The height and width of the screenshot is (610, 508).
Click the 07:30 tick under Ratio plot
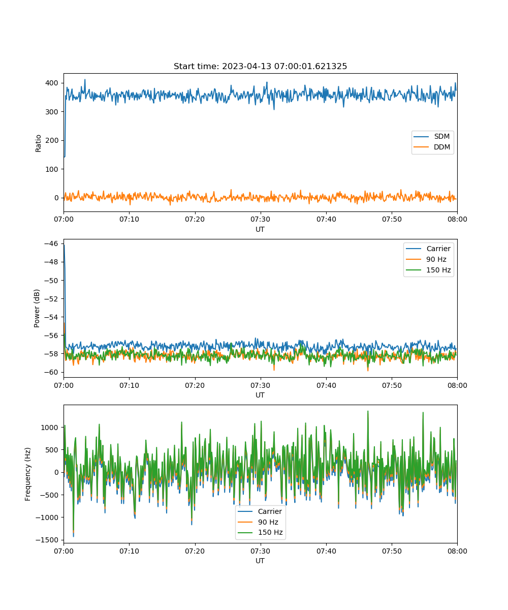pos(260,219)
